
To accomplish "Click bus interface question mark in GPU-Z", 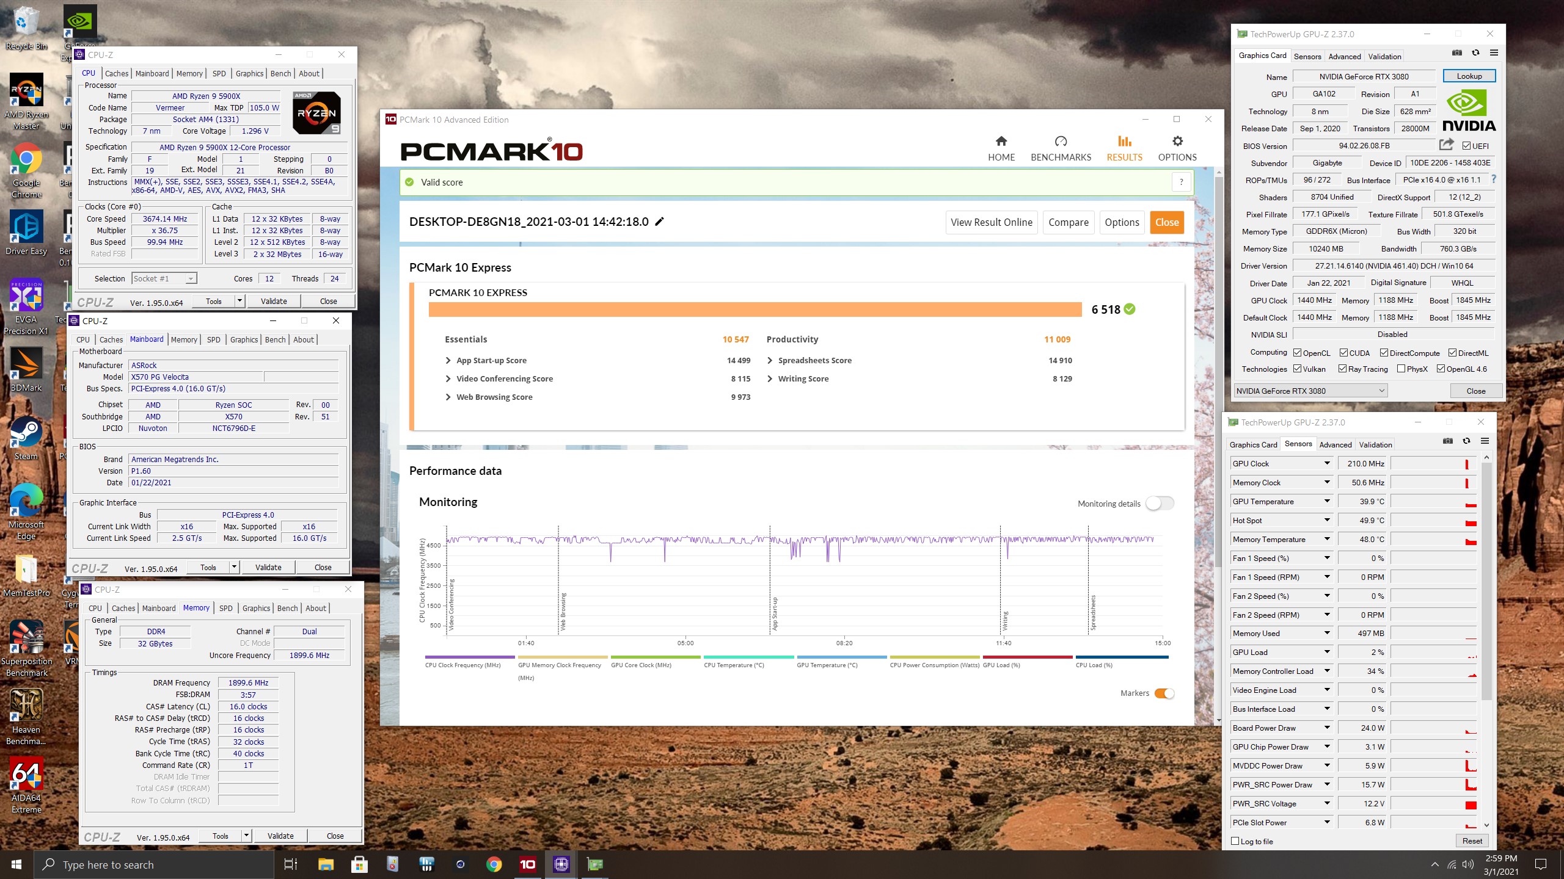I will 1494,179.
